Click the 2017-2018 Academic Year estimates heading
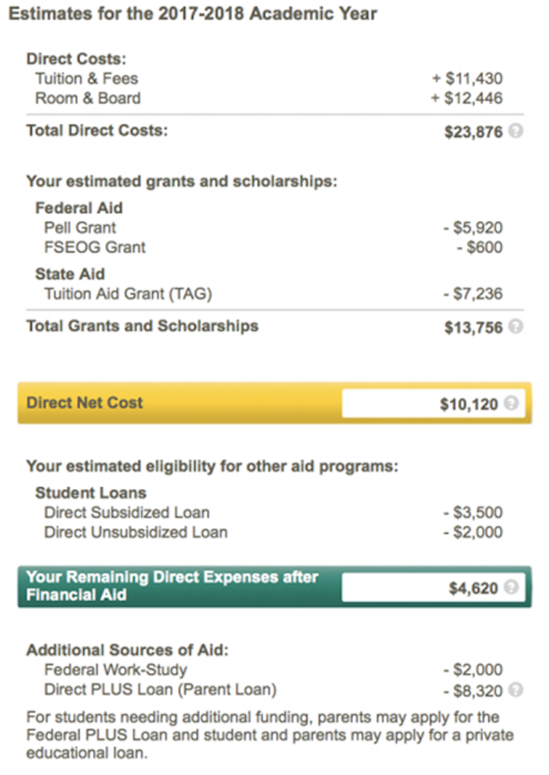Screen dimensions: 549x775 pyautogui.click(x=192, y=14)
